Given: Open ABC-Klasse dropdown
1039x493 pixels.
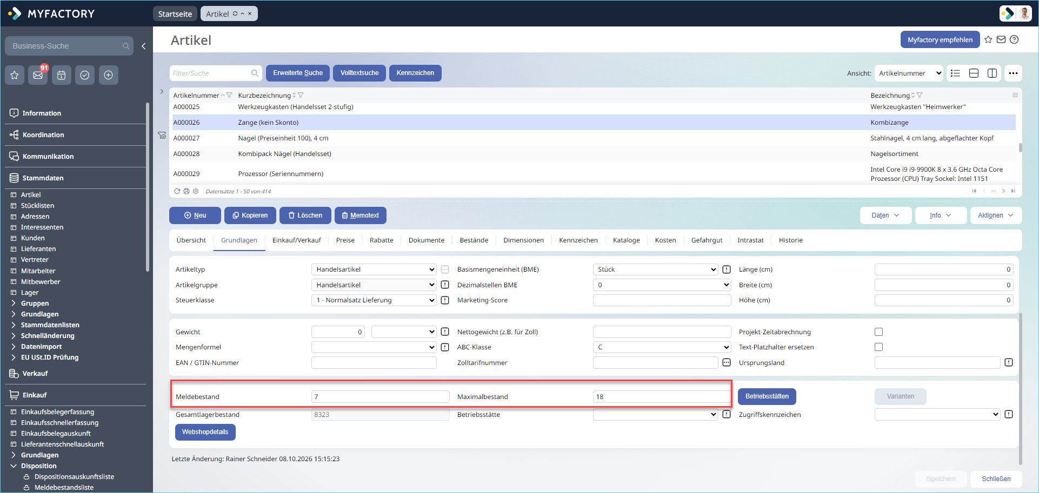Looking at the screenshot, I should (x=662, y=347).
